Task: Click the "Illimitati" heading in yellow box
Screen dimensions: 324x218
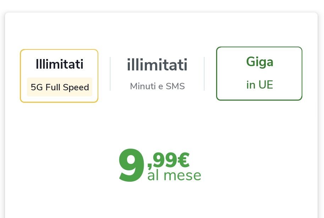Action: pyautogui.click(x=59, y=64)
